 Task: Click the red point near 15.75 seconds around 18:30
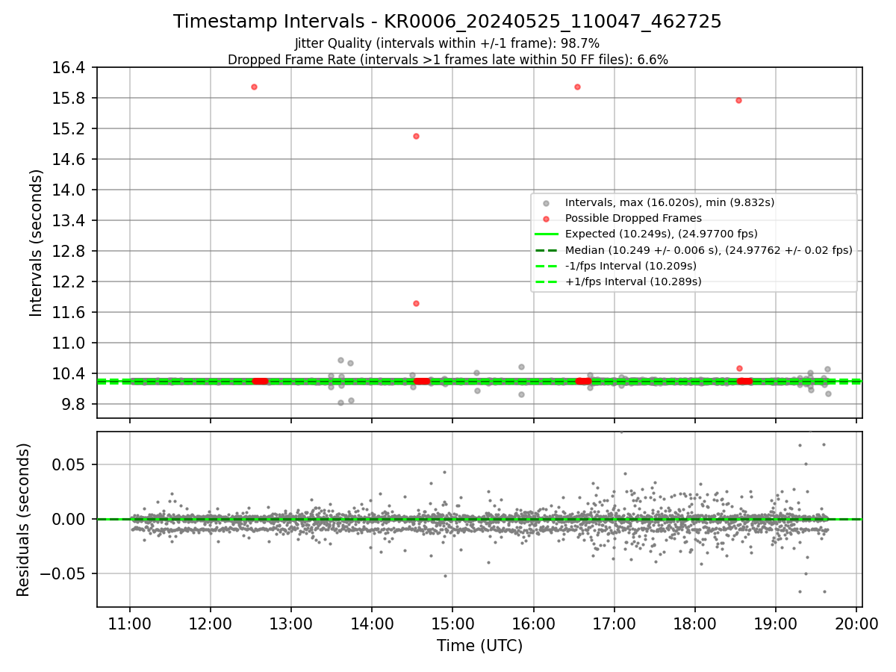point(738,100)
